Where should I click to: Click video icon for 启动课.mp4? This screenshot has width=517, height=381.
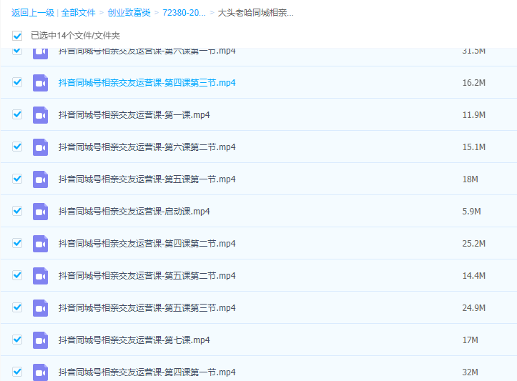40,212
